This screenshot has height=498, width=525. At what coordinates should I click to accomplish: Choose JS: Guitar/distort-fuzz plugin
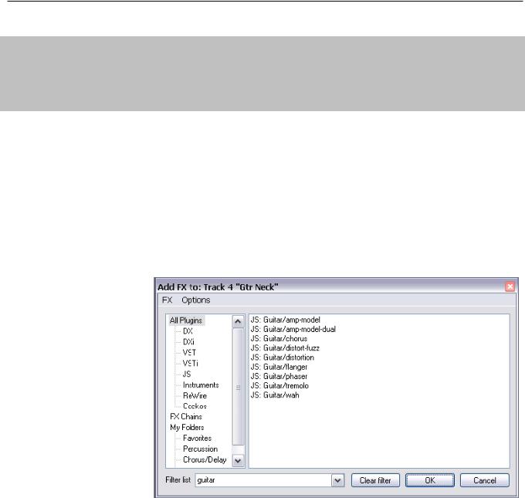(285, 348)
